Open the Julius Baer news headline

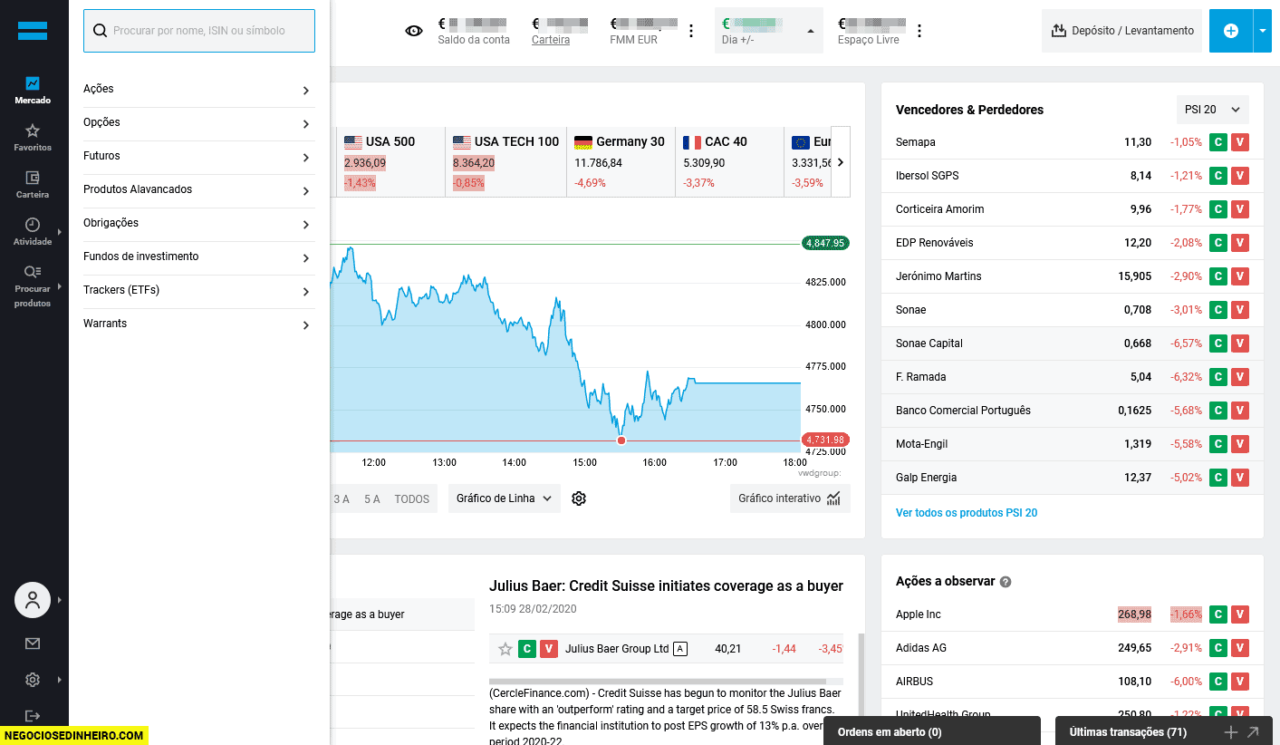click(666, 586)
